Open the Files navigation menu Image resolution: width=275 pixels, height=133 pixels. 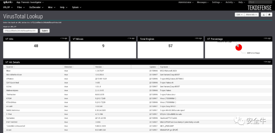[x=21, y=7]
